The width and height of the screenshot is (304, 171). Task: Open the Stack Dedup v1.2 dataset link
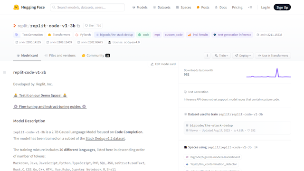tap(105, 138)
